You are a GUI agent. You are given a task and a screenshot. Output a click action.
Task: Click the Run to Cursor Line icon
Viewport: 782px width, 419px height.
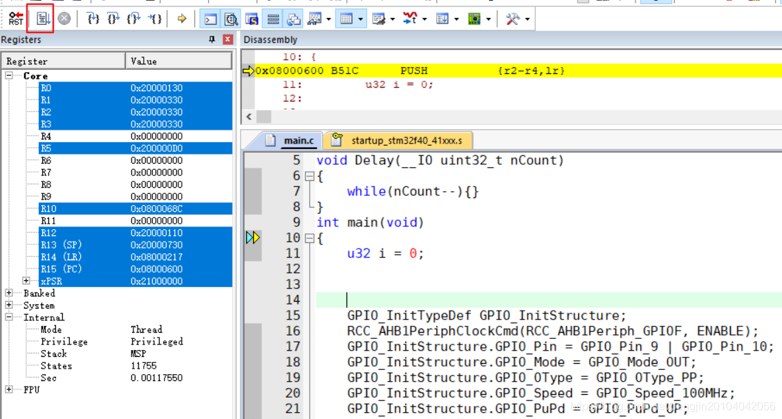point(155,19)
